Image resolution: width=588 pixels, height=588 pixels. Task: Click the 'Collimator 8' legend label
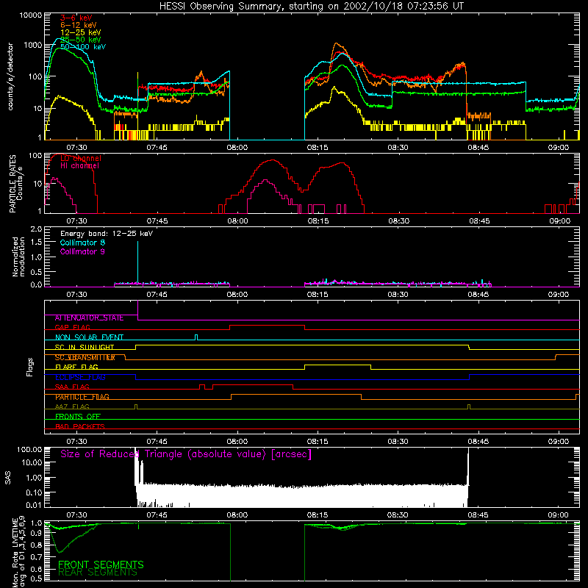pyautogui.click(x=82, y=243)
